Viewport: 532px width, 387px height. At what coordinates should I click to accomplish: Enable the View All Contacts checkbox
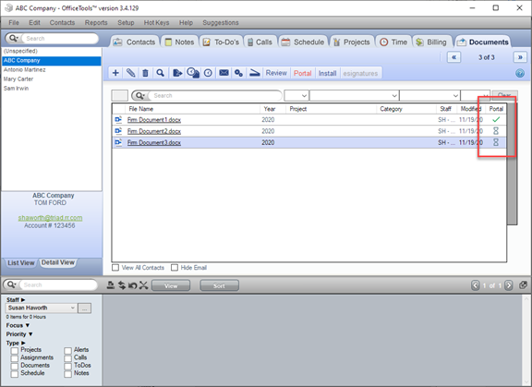[x=115, y=268]
